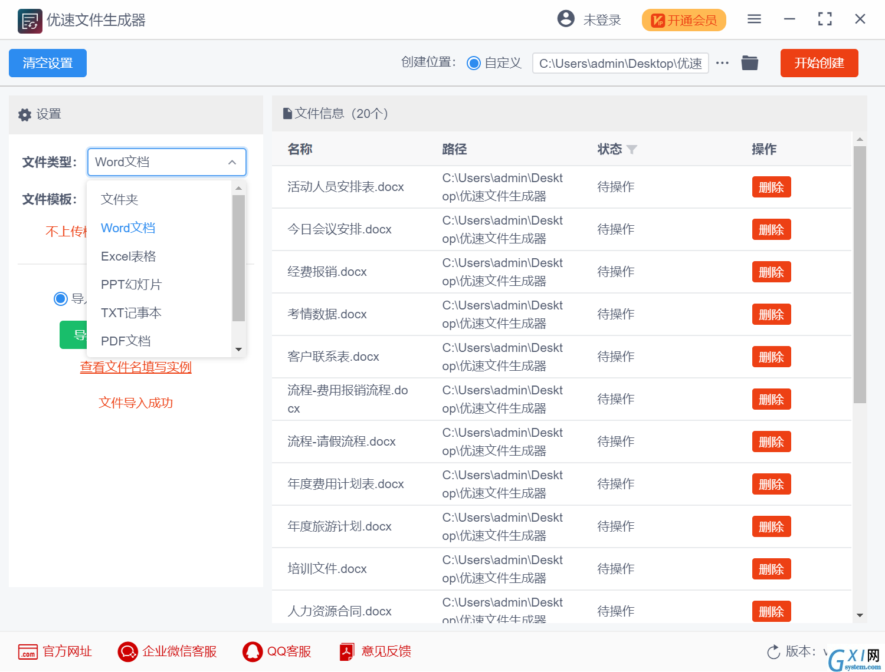Screen dimensions: 885x672
Task: Click the app logo icon in title bar
Action: (x=29, y=21)
